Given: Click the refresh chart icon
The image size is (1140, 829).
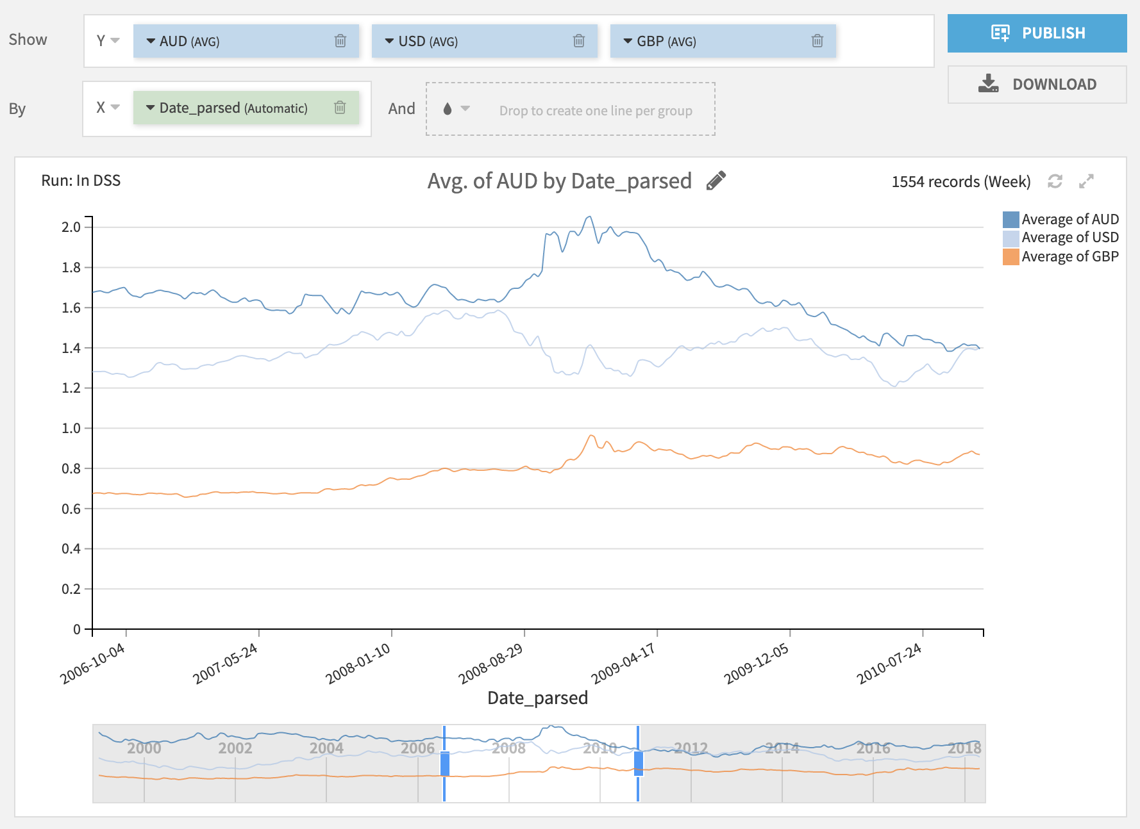Looking at the screenshot, I should [x=1055, y=181].
